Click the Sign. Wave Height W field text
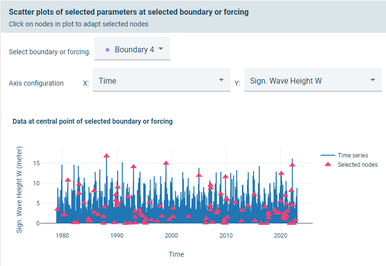 coord(286,81)
